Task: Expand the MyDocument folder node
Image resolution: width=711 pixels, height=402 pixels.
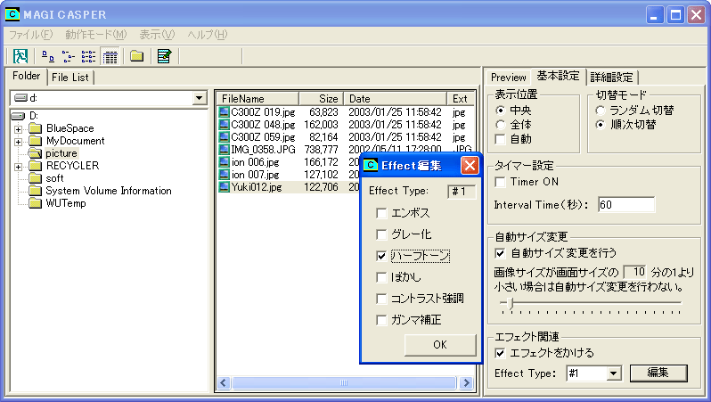Action: [18, 142]
